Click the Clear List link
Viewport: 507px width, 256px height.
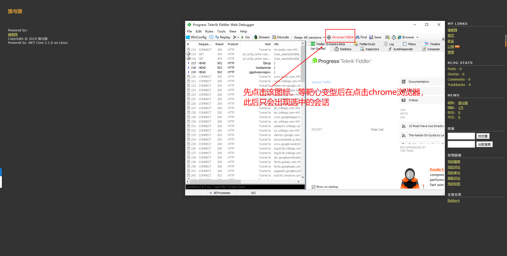(377, 129)
